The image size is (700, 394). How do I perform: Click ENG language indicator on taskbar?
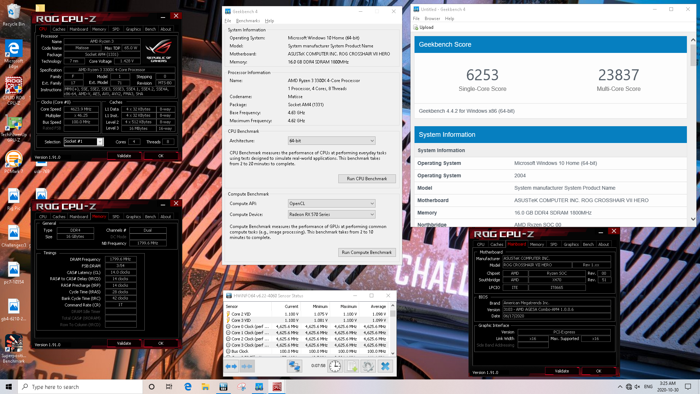[648, 387]
